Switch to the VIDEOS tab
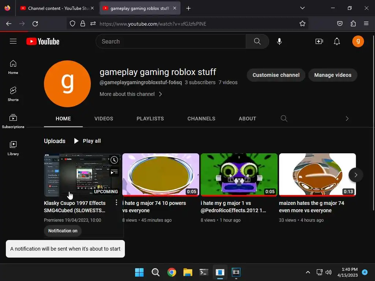Image resolution: width=375 pixels, height=281 pixels. 104,119
